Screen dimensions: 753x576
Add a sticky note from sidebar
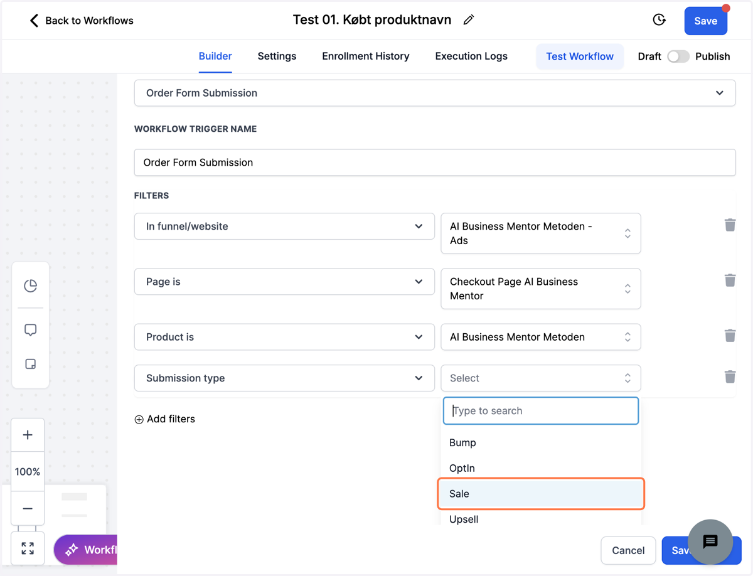(30, 364)
